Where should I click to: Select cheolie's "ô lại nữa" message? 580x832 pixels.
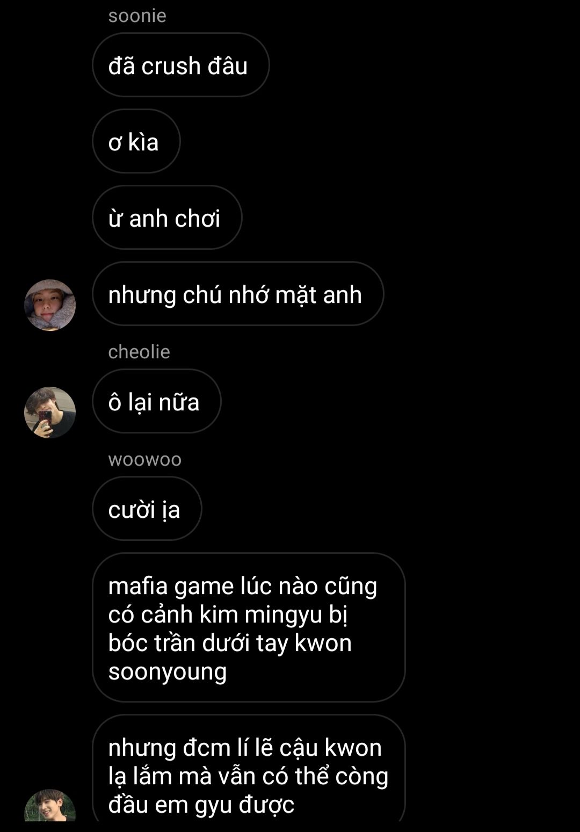157,401
